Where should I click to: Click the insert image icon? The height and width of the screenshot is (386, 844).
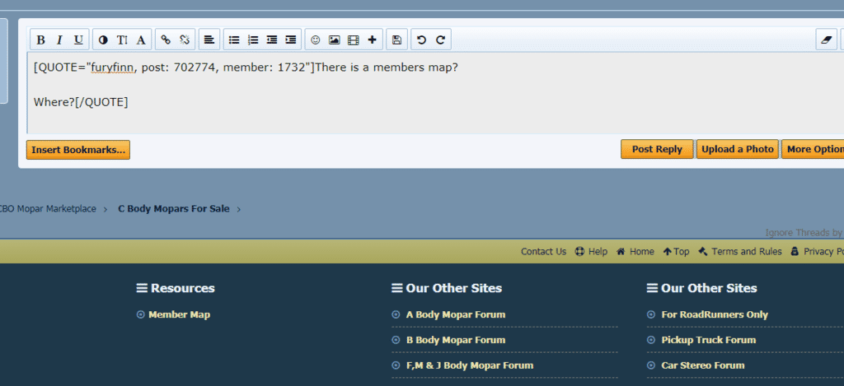click(x=334, y=40)
